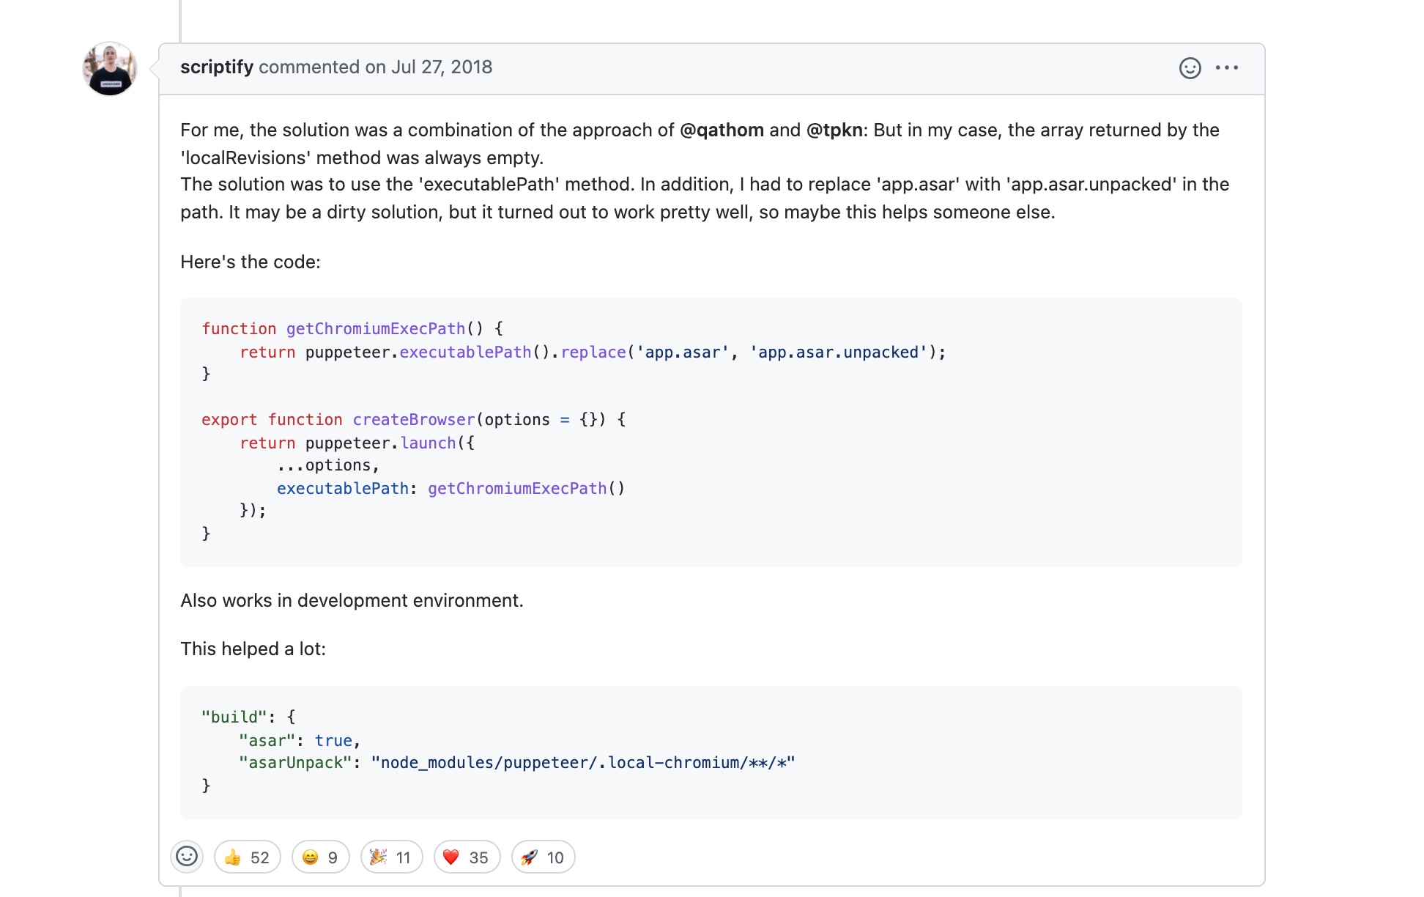Click the @tpkn user mention
Image resolution: width=1424 pixels, height=897 pixels.
834,130
